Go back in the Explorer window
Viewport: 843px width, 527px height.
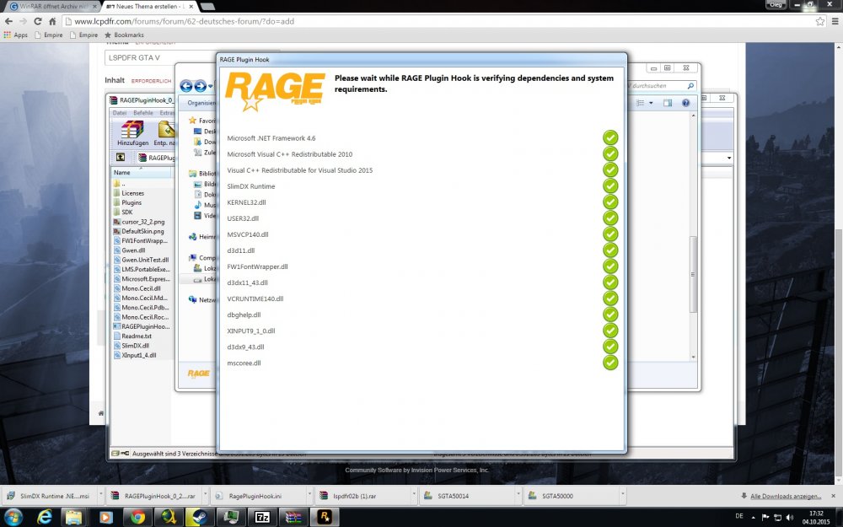186,86
